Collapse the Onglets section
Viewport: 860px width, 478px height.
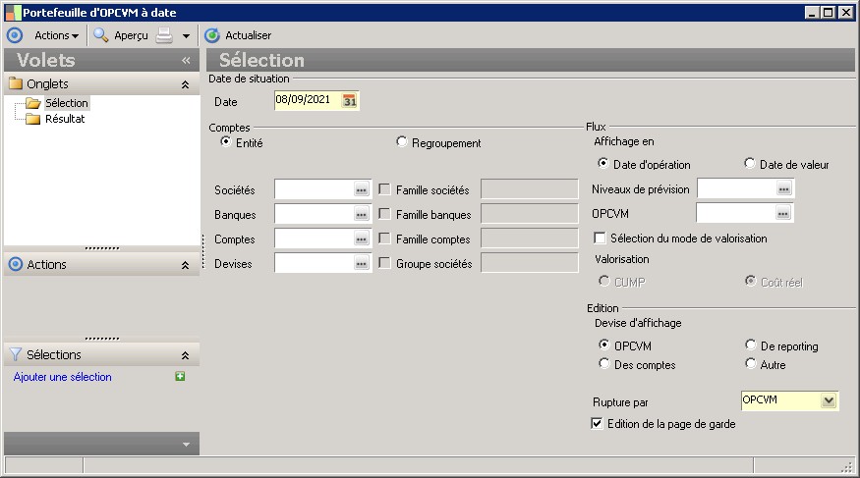click(x=186, y=84)
